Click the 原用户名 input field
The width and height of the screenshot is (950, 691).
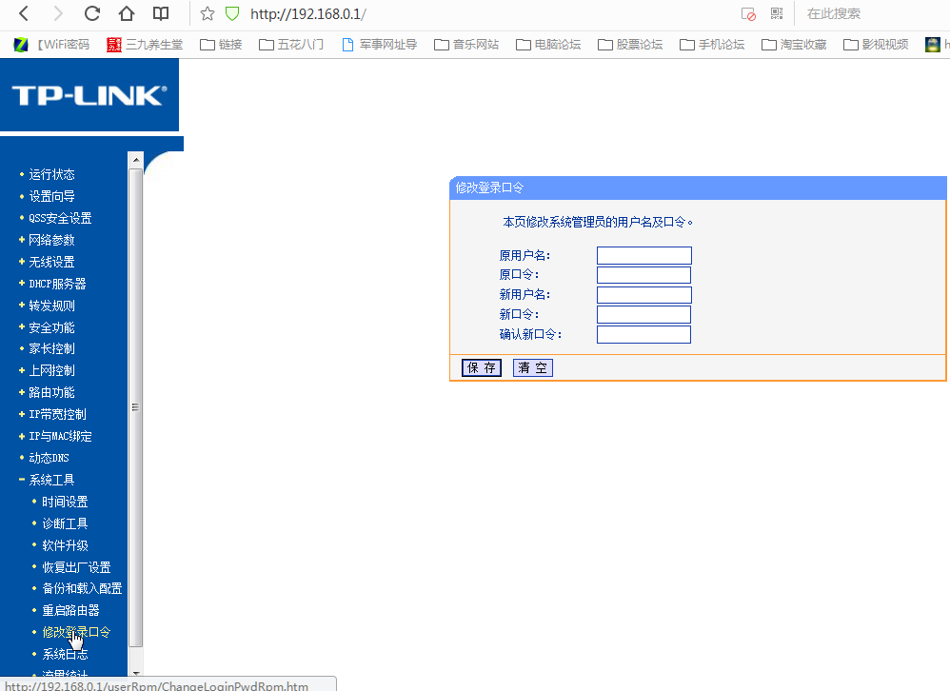point(644,256)
